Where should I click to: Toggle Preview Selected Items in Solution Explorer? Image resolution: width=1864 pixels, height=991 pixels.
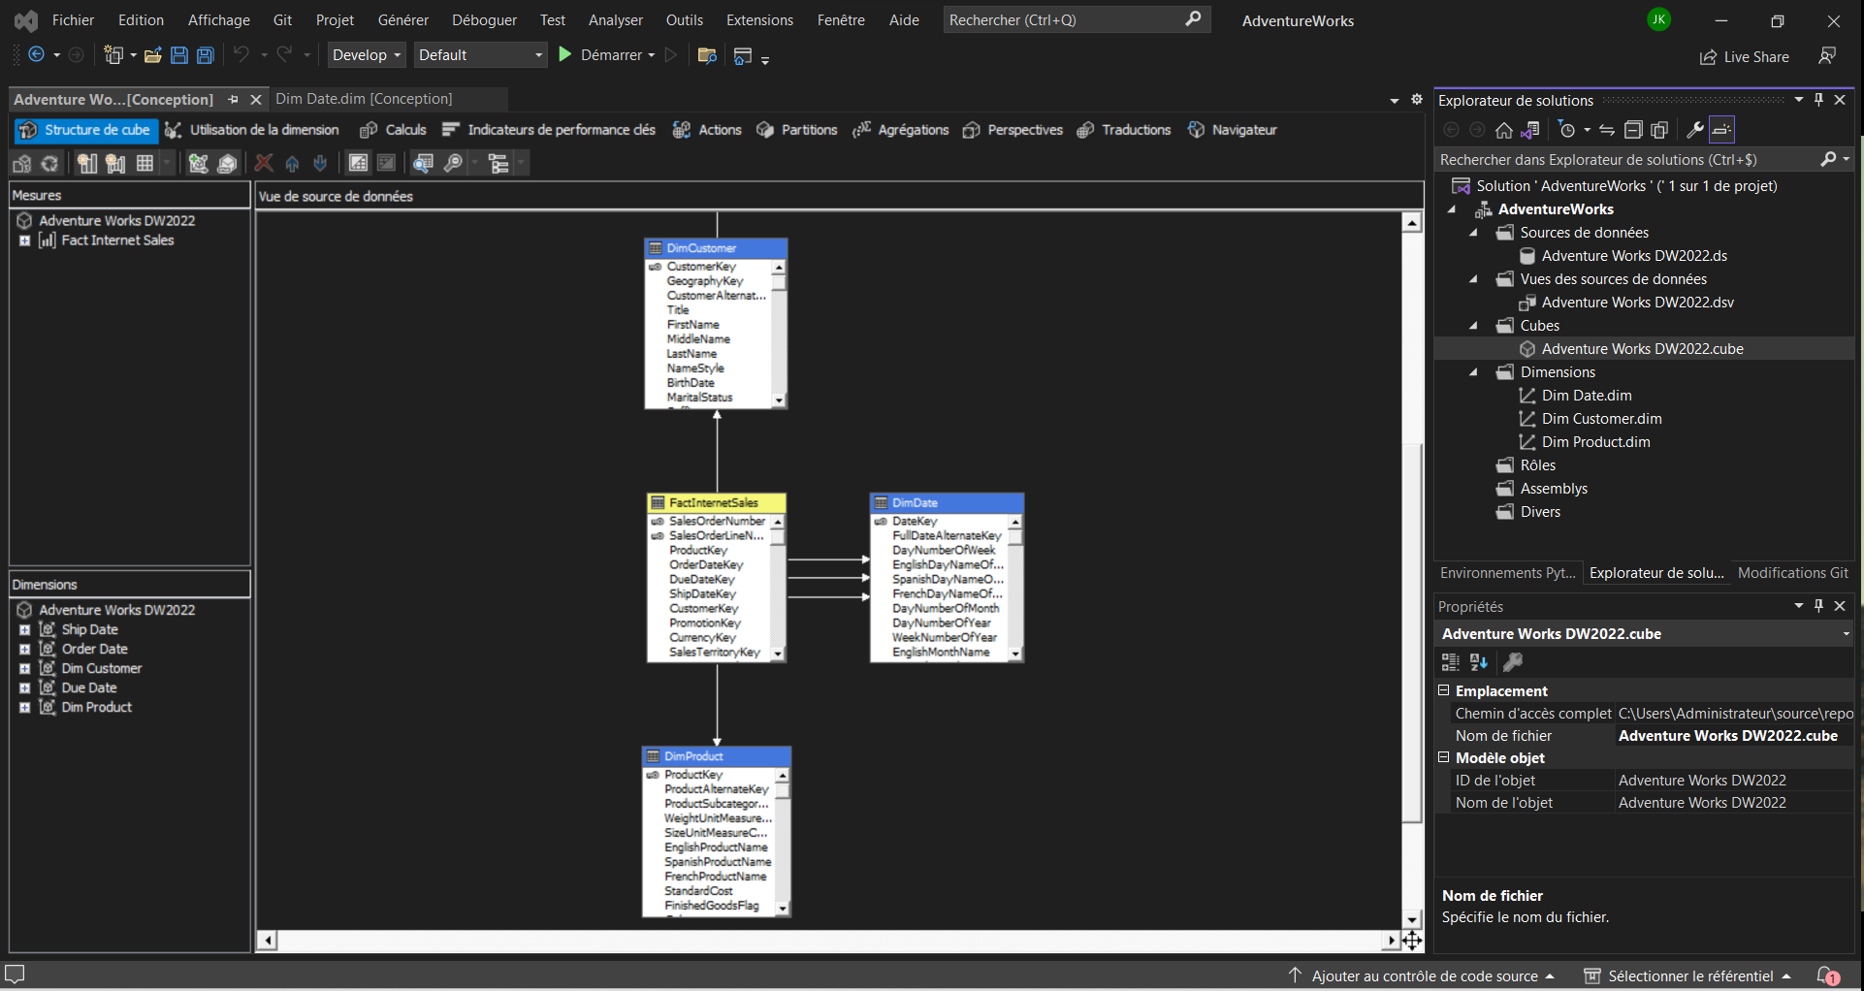click(1721, 130)
